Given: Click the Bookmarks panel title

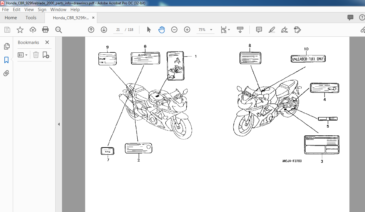Looking at the screenshot, I should (x=28, y=42).
